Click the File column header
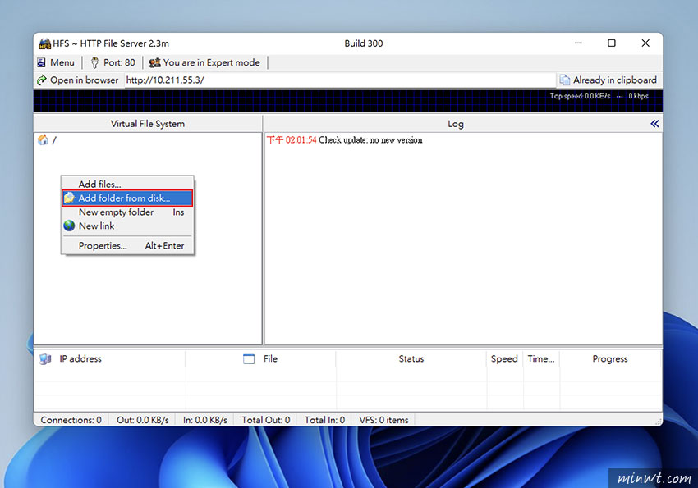698x488 pixels. pyautogui.click(x=260, y=359)
